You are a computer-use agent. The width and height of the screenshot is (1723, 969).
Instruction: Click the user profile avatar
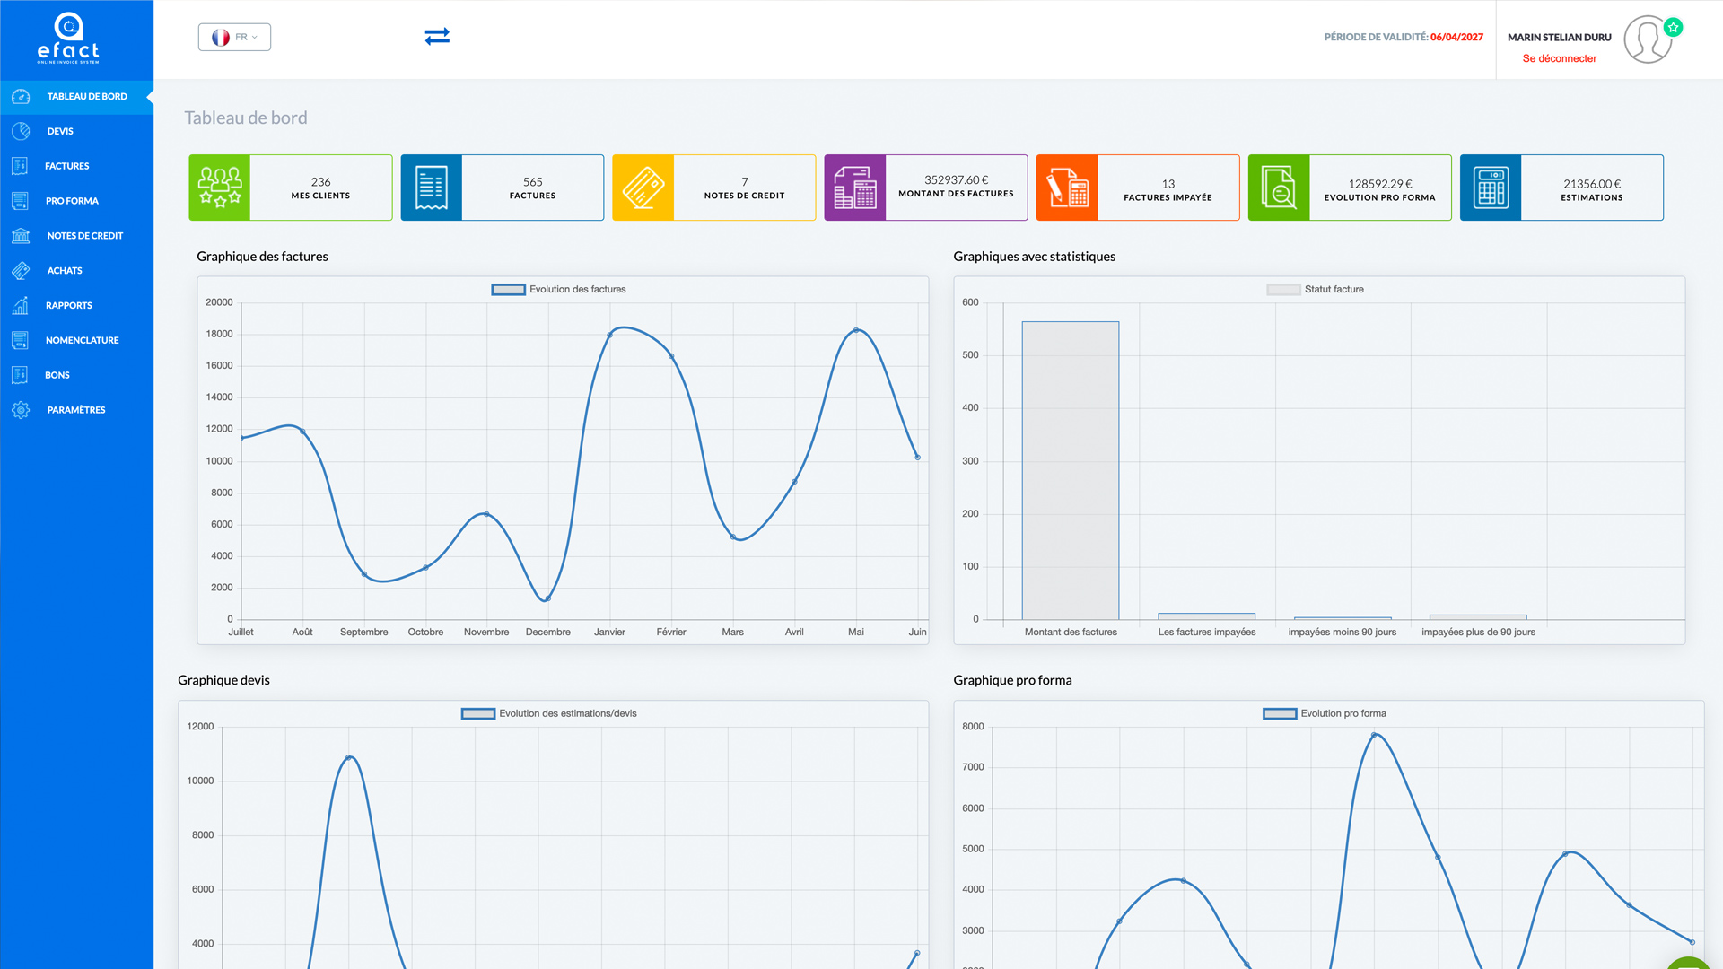pyautogui.click(x=1649, y=39)
